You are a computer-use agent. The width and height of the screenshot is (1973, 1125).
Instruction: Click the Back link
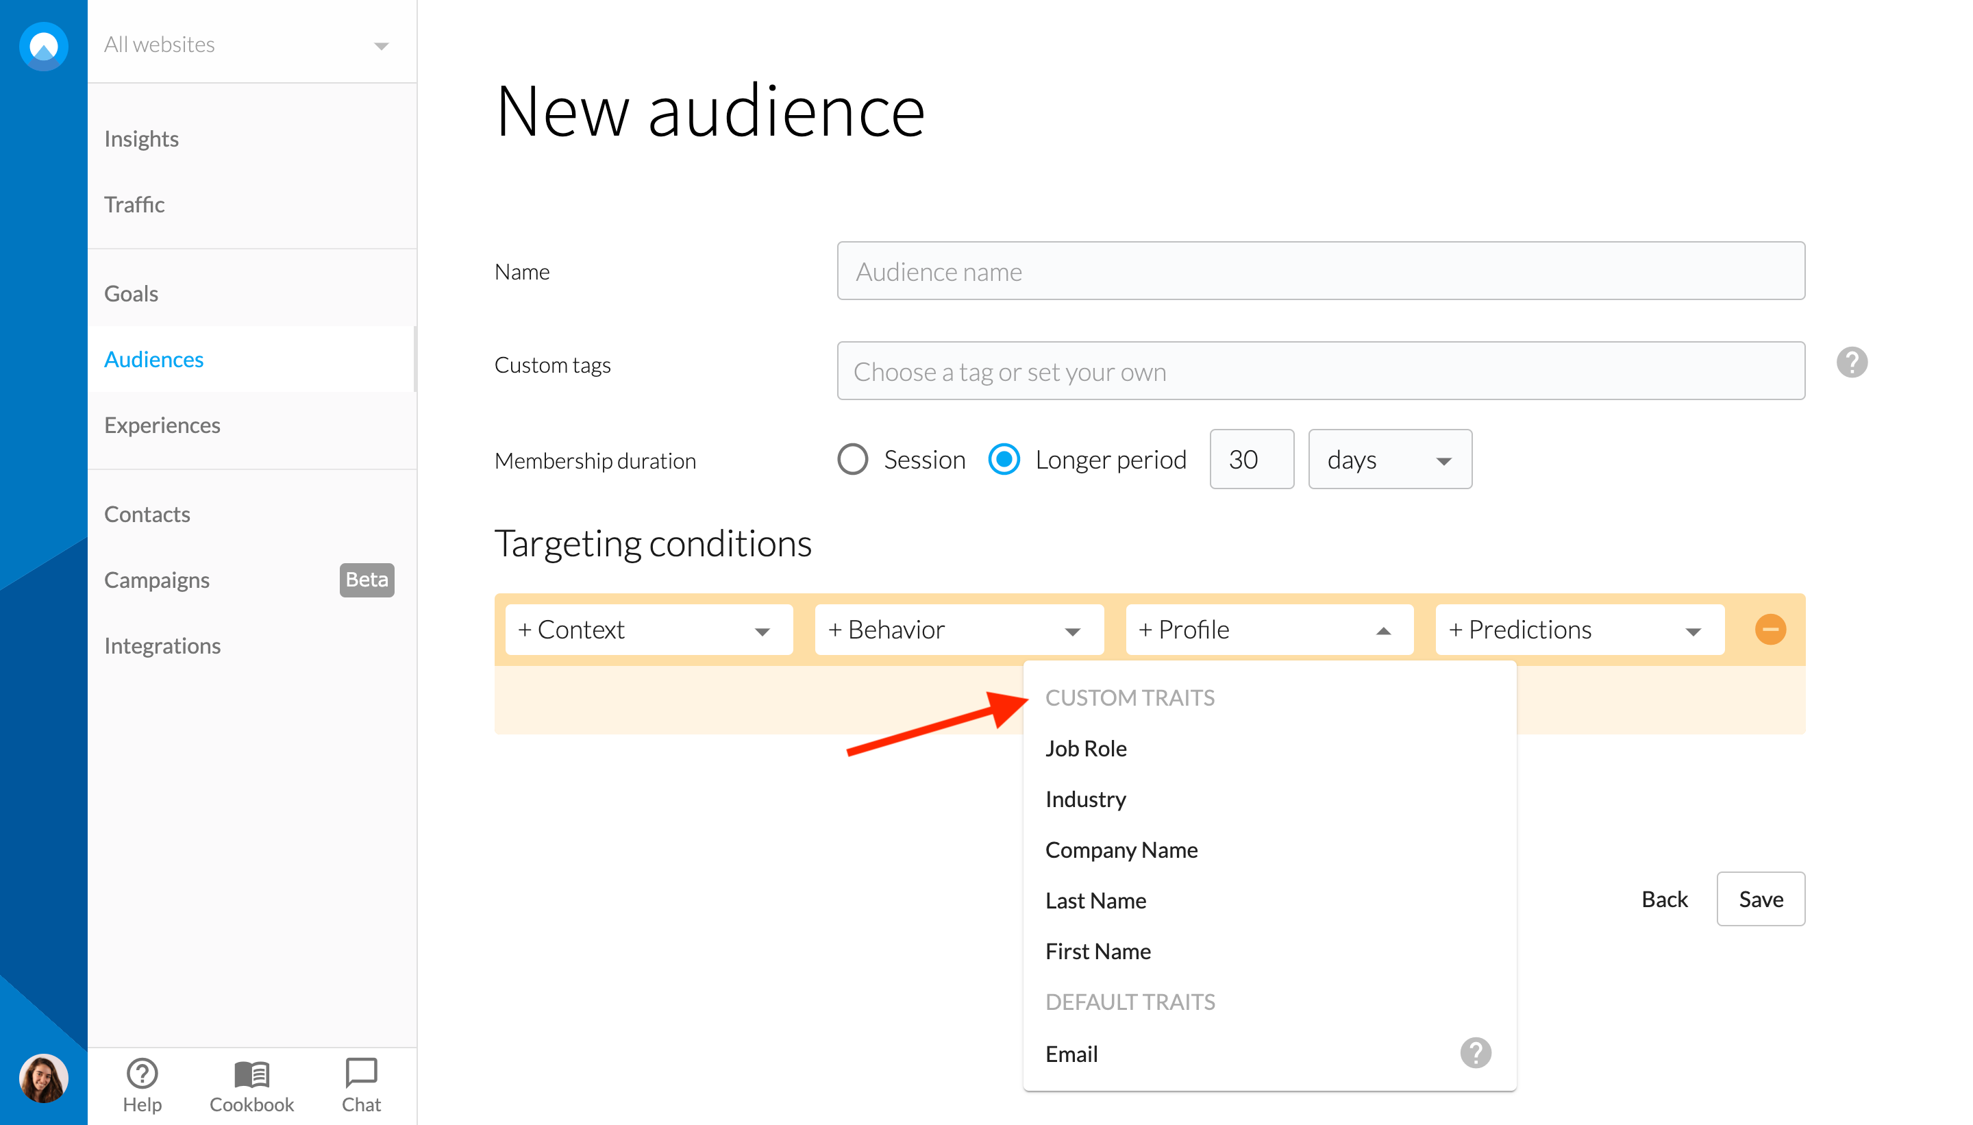coord(1664,900)
